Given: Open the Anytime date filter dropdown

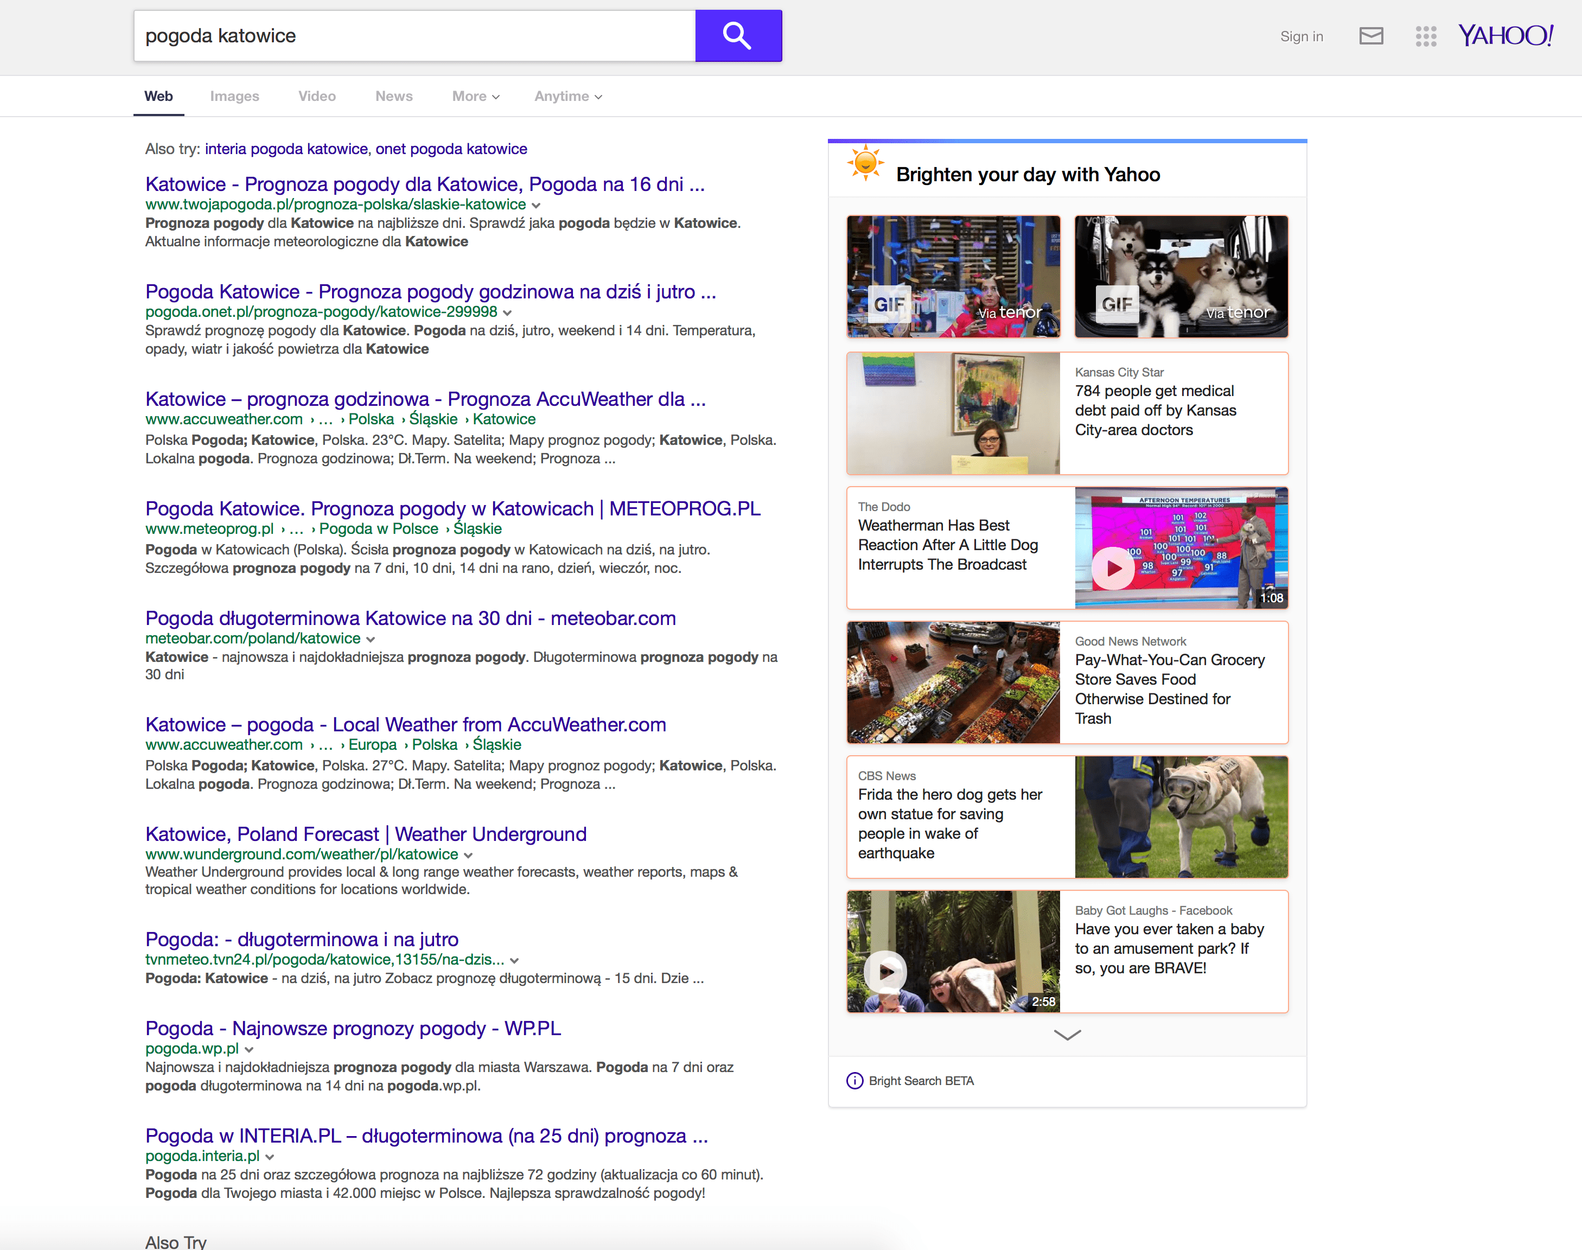Looking at the screenshot, I should point(569,96).
